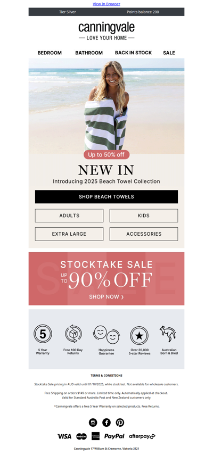213x455 pixels.
Task: Go to the Back In Stock section
Action: [x=133, y=53]
